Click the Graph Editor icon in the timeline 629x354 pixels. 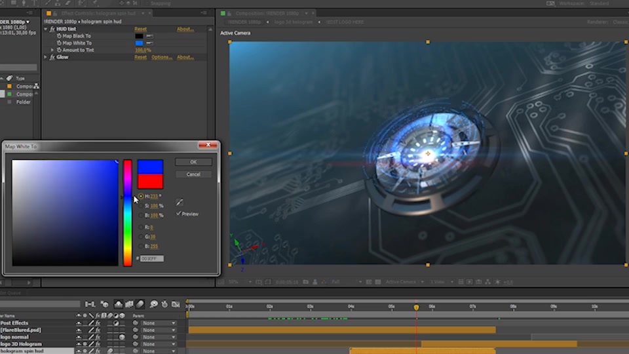(176, 304)
